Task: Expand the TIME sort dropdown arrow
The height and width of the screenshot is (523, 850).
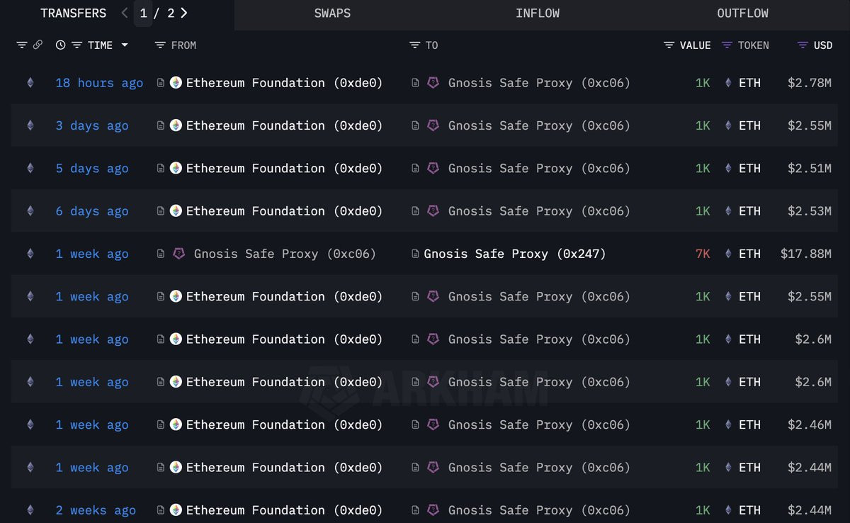Action: 125,45
